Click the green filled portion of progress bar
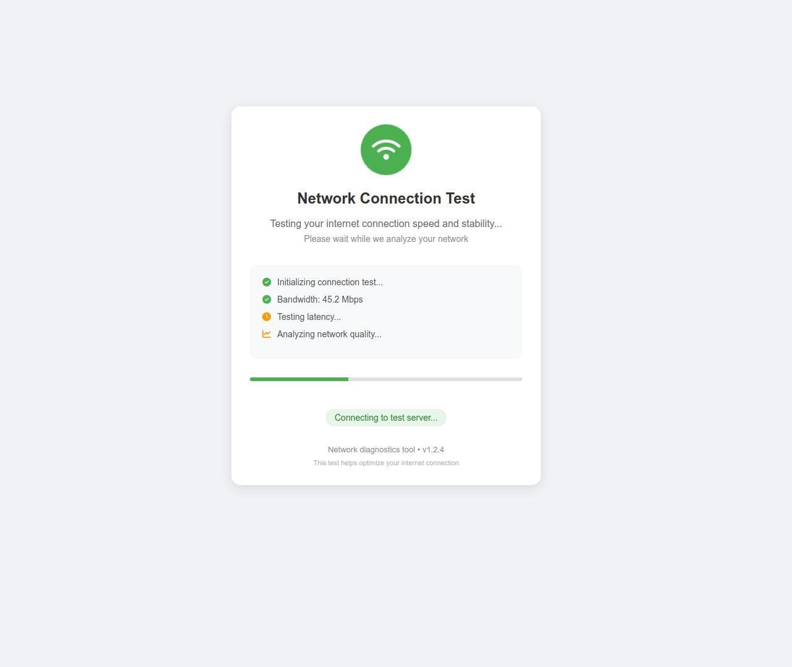Viewport: 792px width, 667px height. tap(299, 379)
